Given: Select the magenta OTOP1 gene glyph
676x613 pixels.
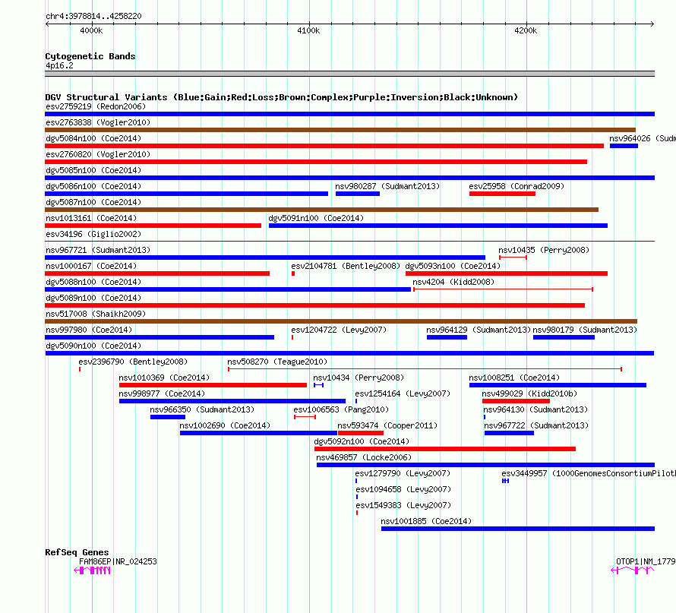Looking at the screenshot, I should (633, 570).
